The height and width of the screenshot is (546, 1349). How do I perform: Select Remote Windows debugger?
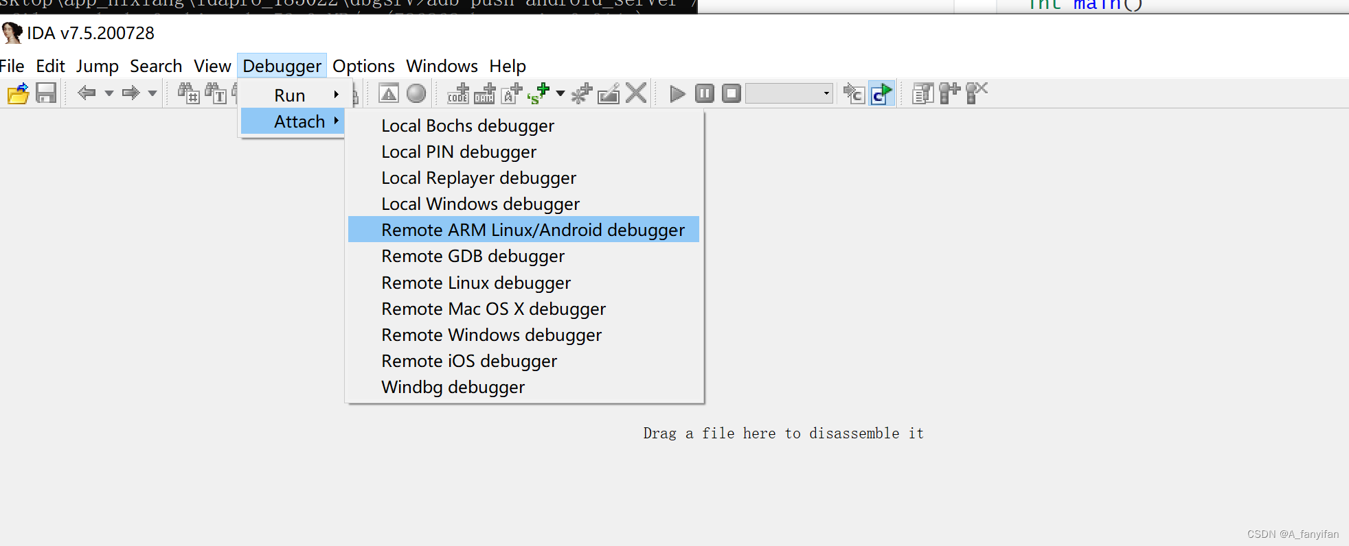(523, 335)
